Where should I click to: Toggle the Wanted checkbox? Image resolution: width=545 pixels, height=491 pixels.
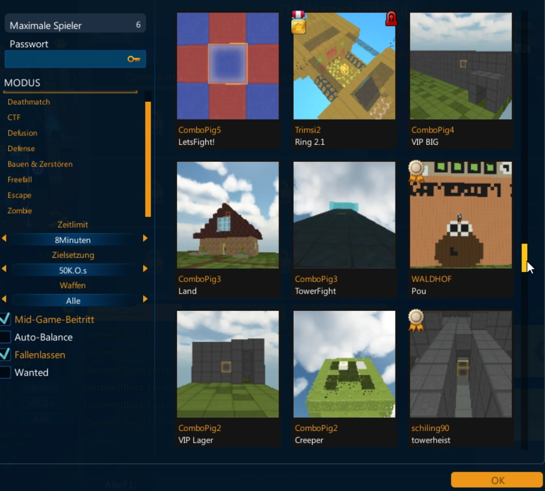click(x=5, y=372)
